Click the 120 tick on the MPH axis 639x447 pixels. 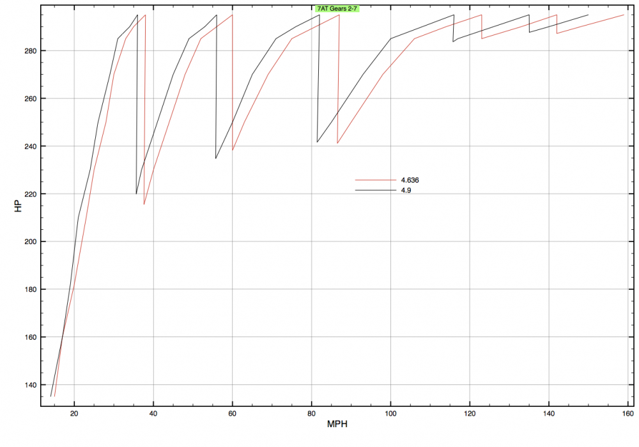pyautogui.click(x=470, y=414)
